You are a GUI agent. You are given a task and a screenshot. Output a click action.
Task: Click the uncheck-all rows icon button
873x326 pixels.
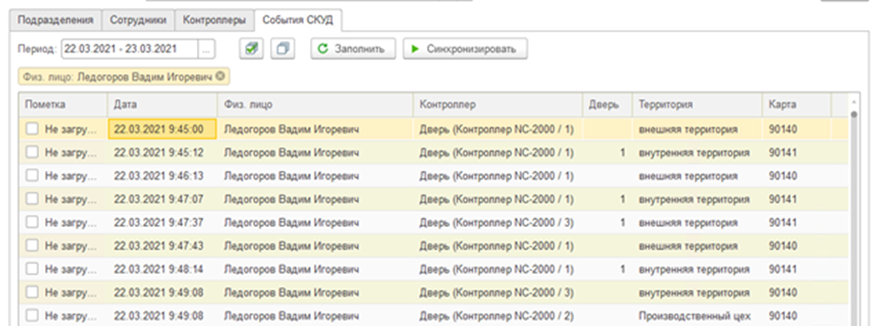coord(282,49)
